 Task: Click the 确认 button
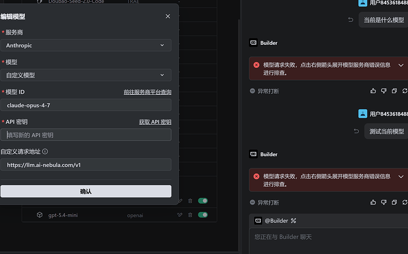click(86, 191)
